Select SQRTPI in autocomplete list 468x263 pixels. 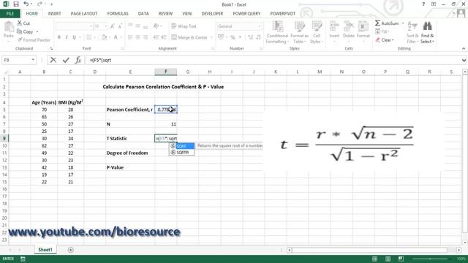coord(182,153)
